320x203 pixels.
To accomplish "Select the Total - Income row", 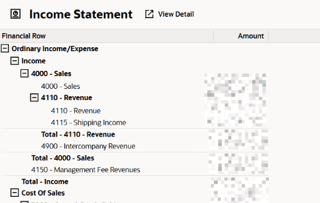I will pos(45,182).
